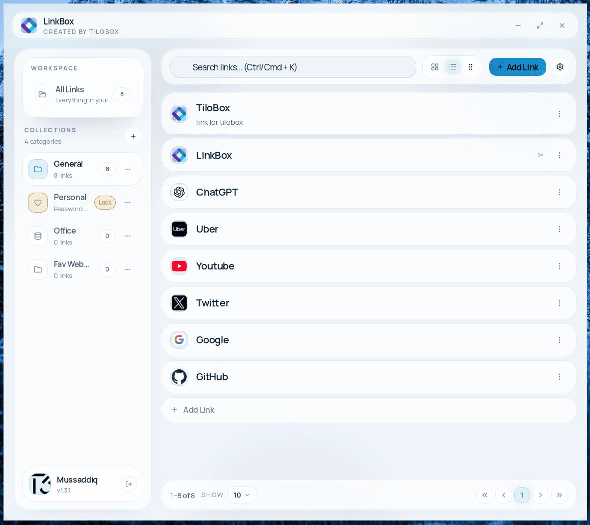590x525 pixels.
Task: Expand the options menu on the Twitter link
Action: click(560, 303)
